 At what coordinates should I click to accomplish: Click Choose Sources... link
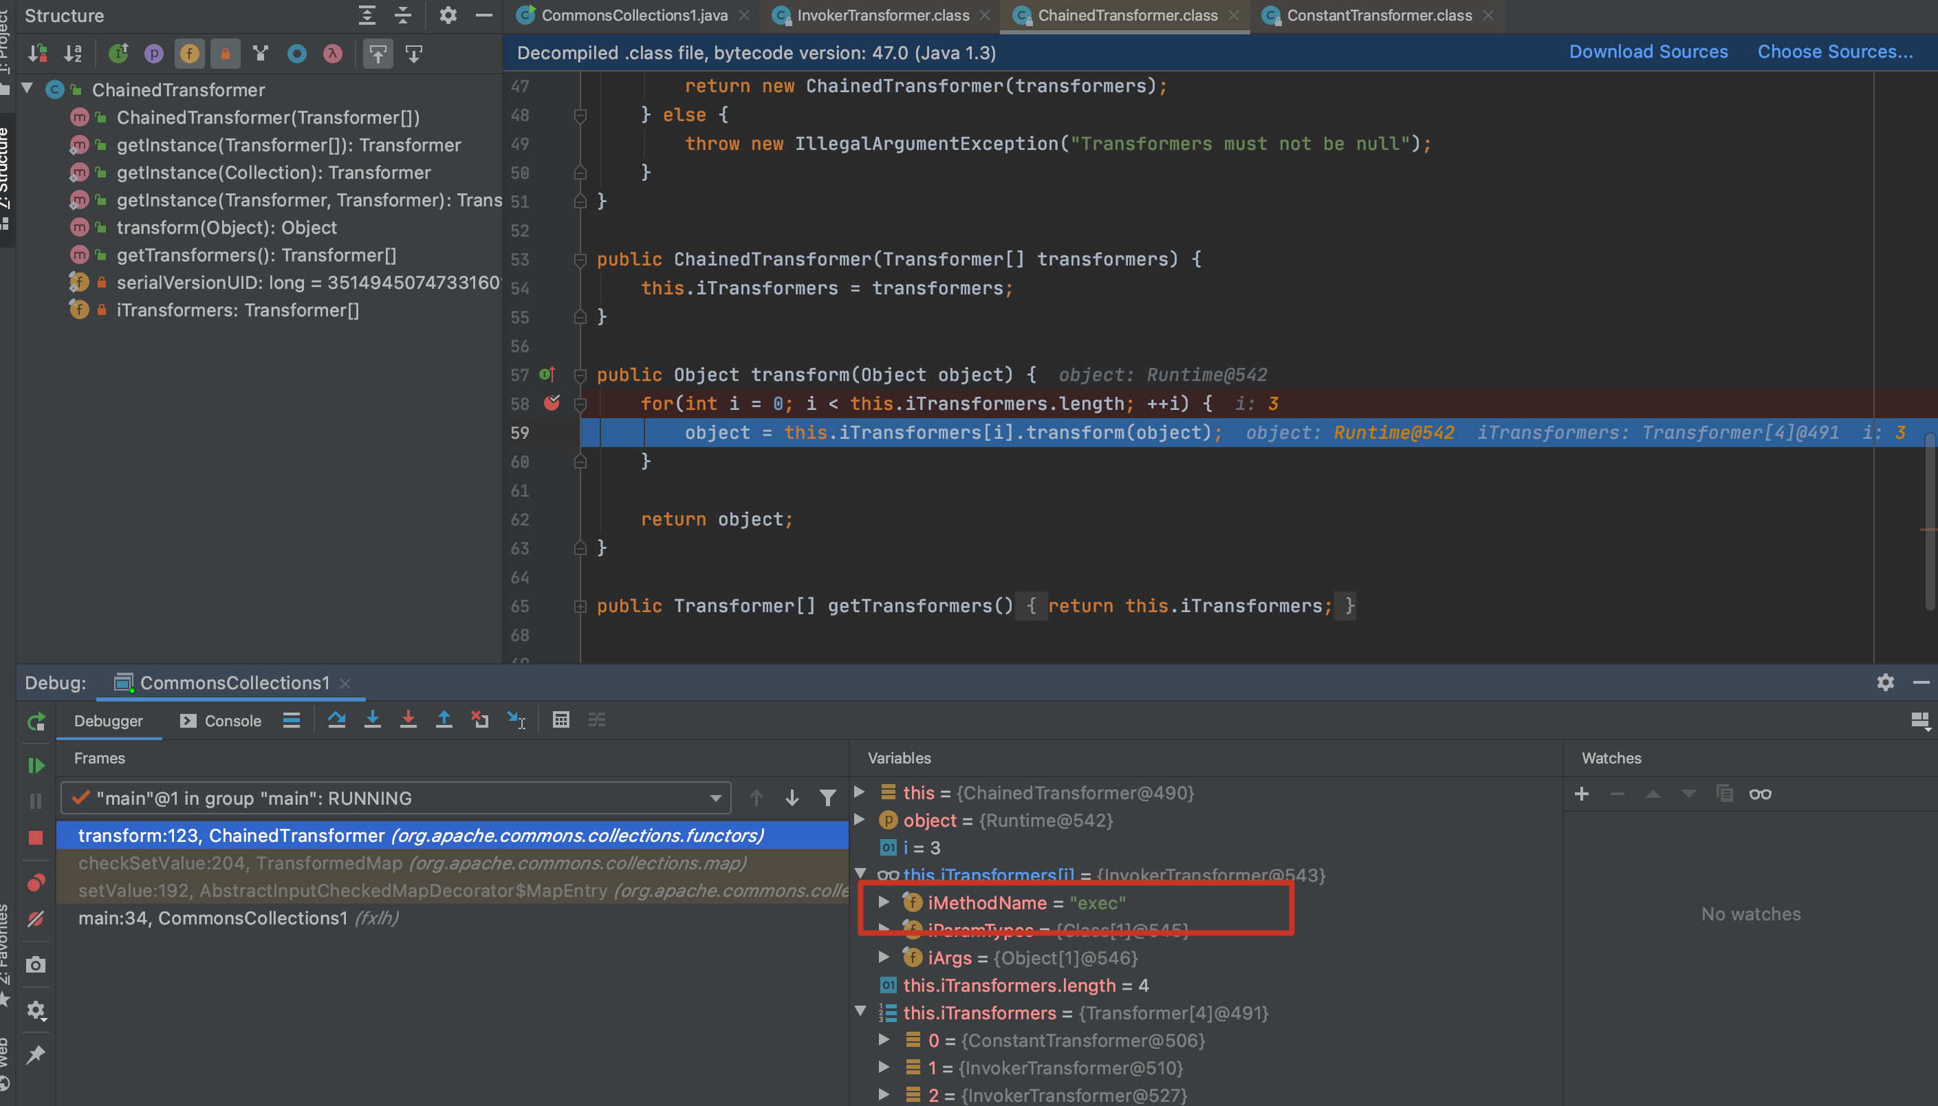coord(1835,52)
